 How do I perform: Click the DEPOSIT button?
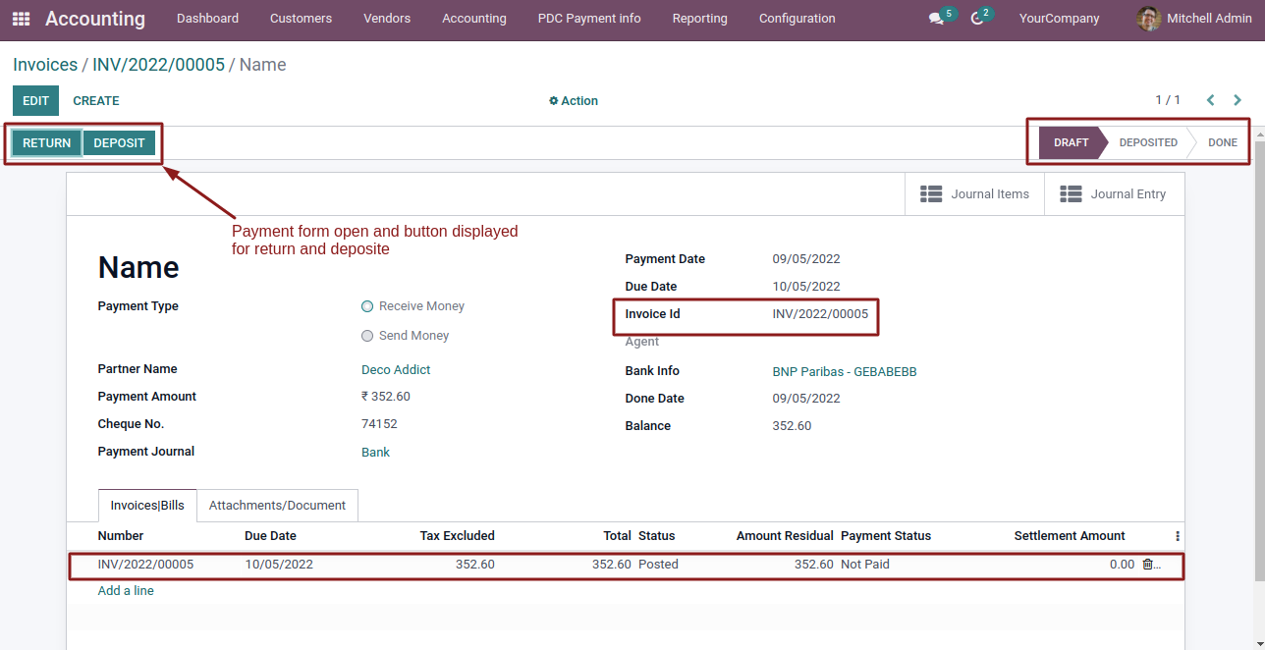click(119, 143)
